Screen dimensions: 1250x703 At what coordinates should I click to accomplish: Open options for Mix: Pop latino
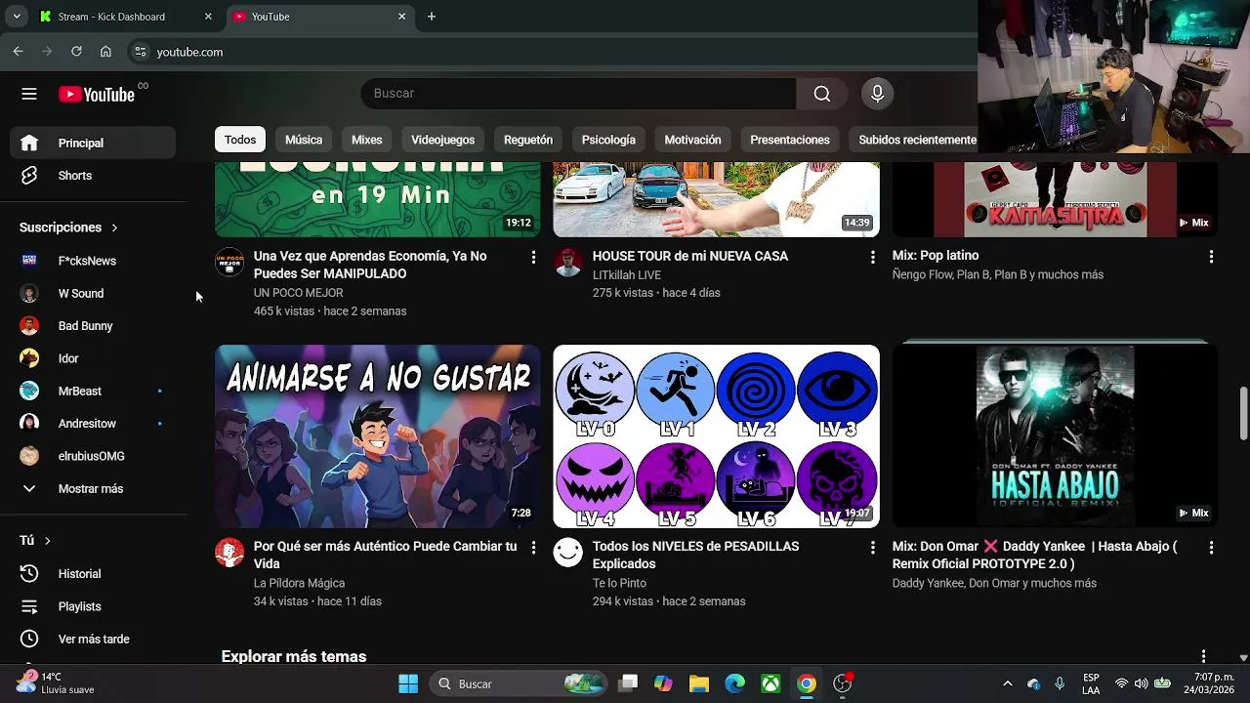pyautogui.click(x=1211, y=257)
